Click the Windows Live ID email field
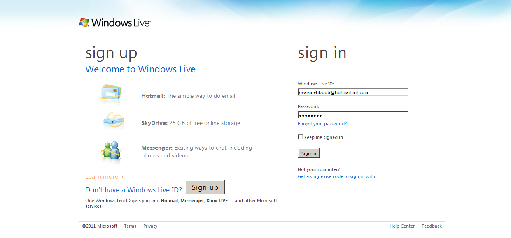Image resolution: width=511 pixels, height=238 pixels. (x=352, y=92)
